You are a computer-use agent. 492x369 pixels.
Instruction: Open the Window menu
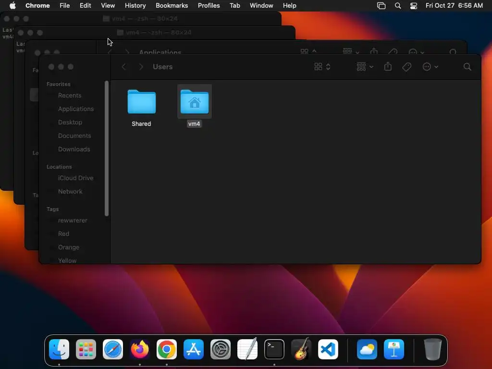click(x=261, y=6)
